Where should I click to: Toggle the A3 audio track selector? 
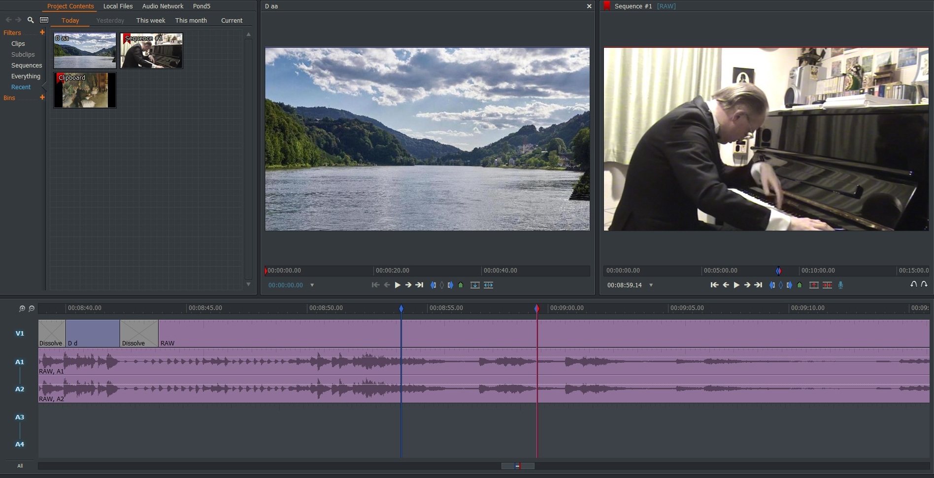20,417
